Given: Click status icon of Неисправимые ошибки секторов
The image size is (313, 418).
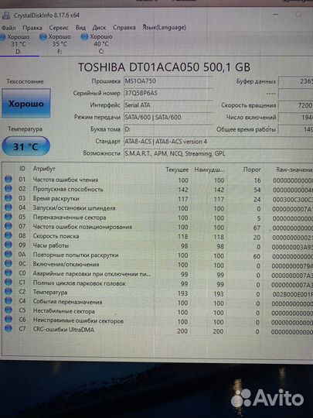Looking at the screenshot, I should 9,320.
